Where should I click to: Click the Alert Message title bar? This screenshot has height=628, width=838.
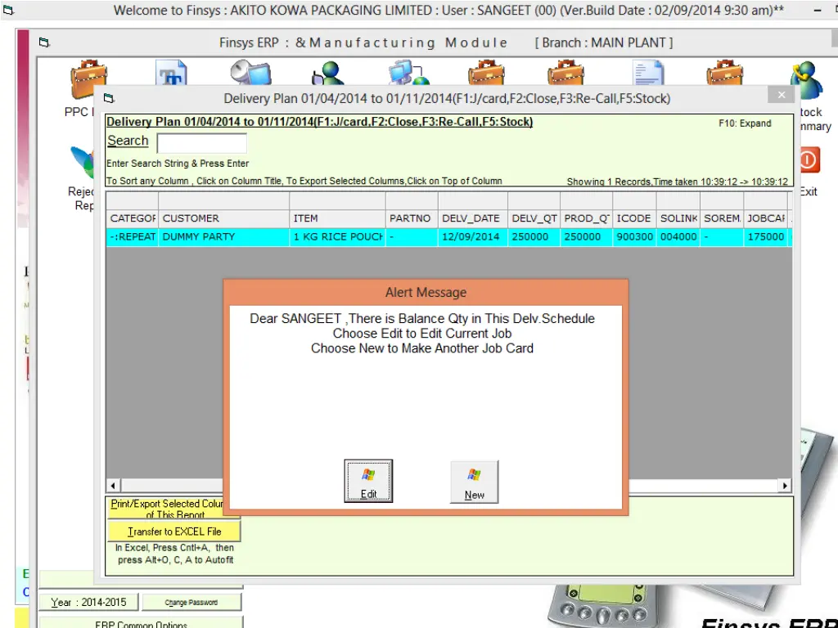426,292
